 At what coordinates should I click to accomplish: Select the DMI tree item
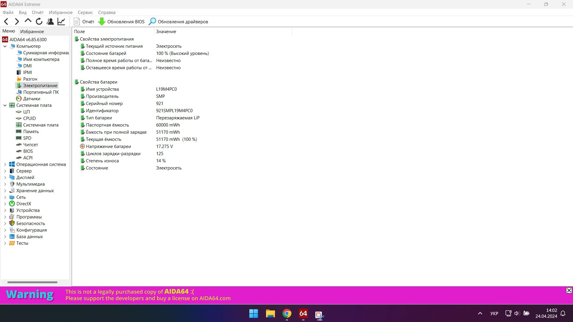(27, 66)
